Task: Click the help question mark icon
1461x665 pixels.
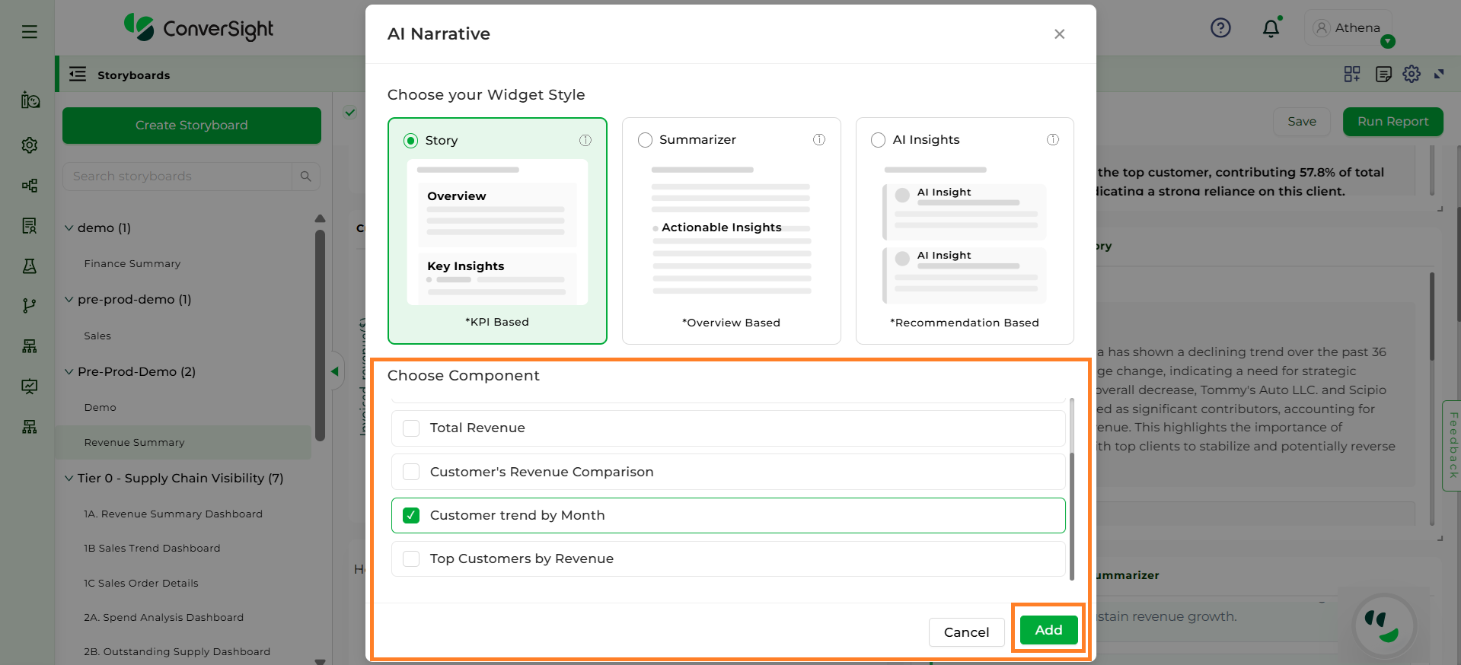Action: click(x=1220, y=28)
